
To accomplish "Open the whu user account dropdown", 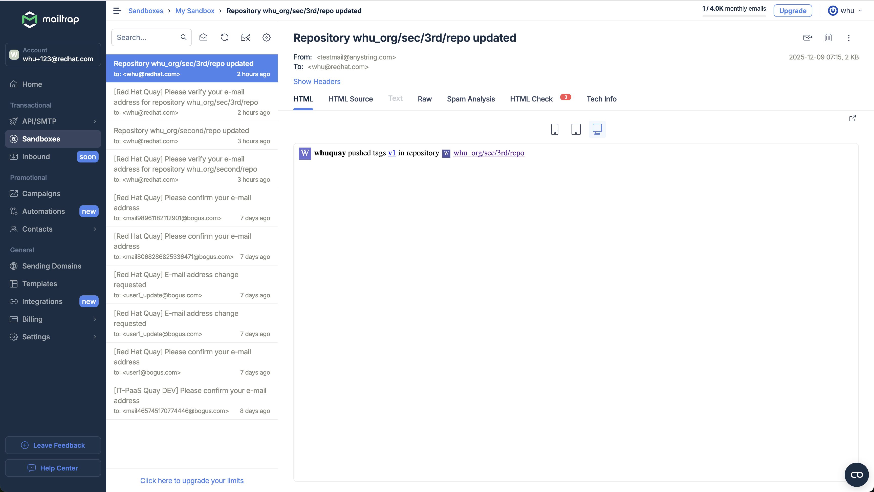I will (846, 11).
